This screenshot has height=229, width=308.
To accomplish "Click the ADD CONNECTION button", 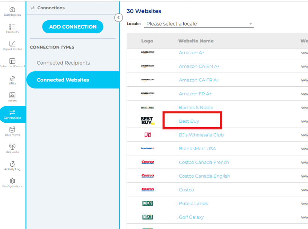I will click(x=72, y=27).
